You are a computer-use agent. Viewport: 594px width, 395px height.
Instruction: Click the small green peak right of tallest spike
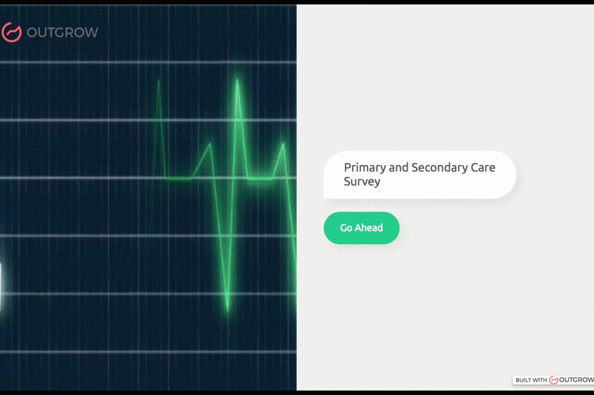(x=283, y=144)
